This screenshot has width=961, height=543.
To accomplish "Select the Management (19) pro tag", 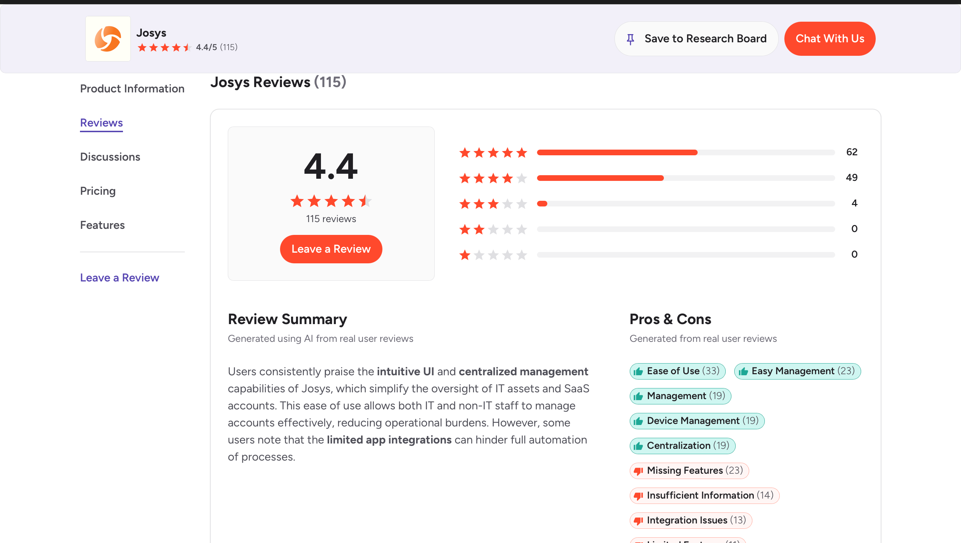I will tap(681, 396).
